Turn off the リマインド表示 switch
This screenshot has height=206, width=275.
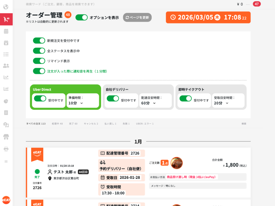pos(39,61)
